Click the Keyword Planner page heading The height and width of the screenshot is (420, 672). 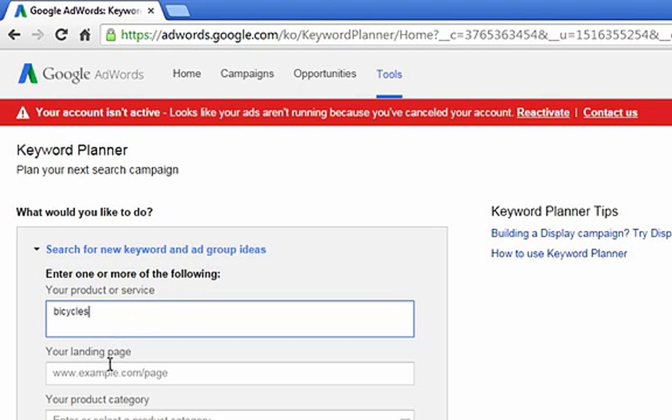click(x=72, y=150)
